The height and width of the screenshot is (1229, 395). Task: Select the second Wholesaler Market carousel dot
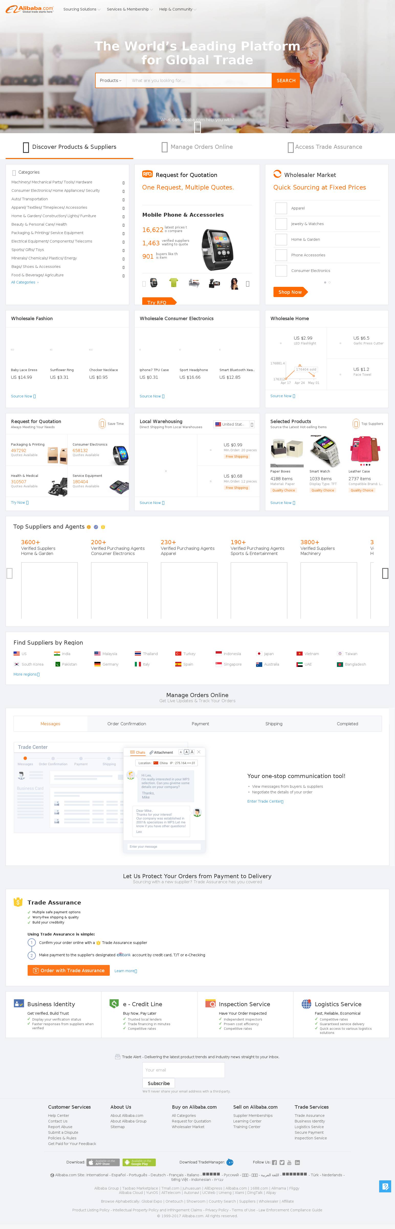[330, 282]
